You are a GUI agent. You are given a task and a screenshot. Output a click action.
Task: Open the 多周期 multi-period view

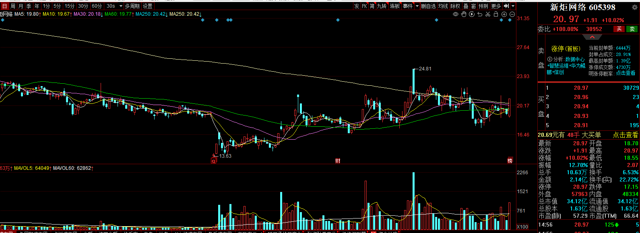(x=132, y=6)
